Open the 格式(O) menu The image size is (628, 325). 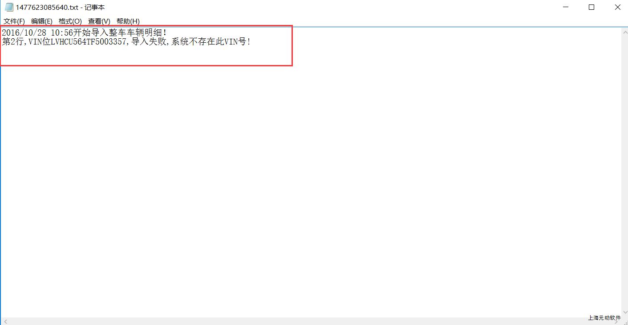click(x=70, y=21)
